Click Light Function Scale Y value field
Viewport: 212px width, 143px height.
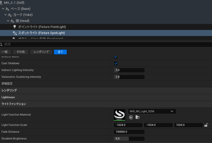point(158,125)
